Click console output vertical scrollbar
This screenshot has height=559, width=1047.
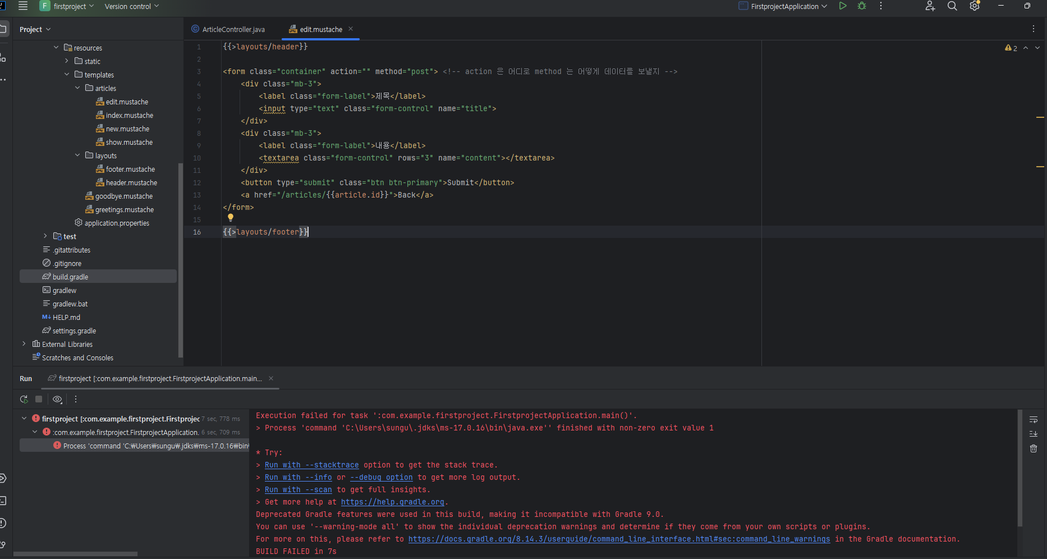coord(1020,468)
